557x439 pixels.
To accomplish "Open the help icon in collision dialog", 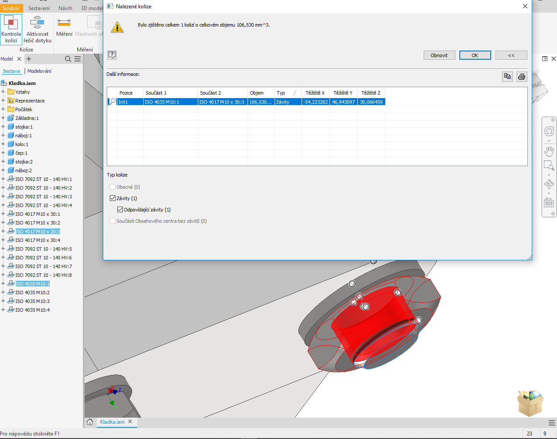I will click(112, 55).
